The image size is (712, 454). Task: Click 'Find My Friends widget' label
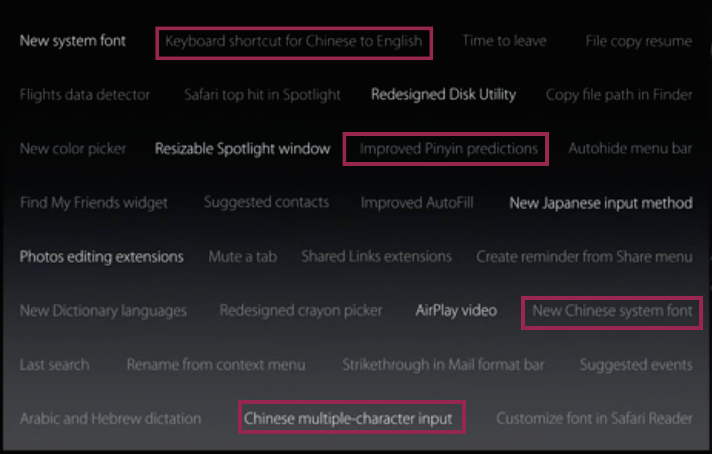pyautogui.click(x=94, y=203)
